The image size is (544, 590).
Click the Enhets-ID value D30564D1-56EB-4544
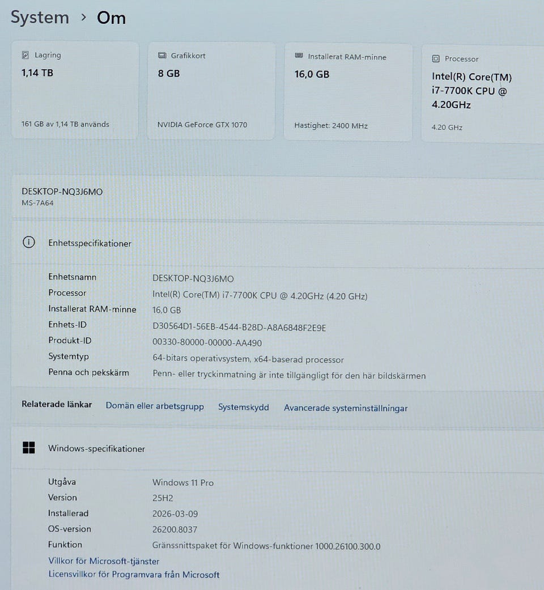click(239, 327)
